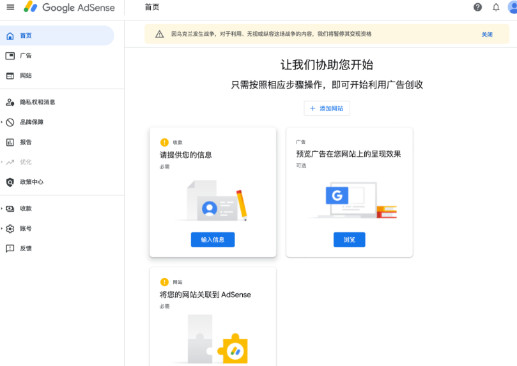Click the 让我们协助您开始 heading
Screen dimensions: 517x366
click(327, 65)
